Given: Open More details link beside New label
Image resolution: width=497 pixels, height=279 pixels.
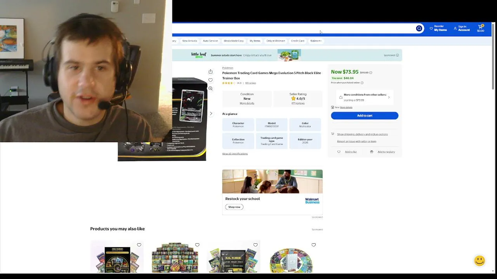Looking at the screenshot, I should 346,107.
